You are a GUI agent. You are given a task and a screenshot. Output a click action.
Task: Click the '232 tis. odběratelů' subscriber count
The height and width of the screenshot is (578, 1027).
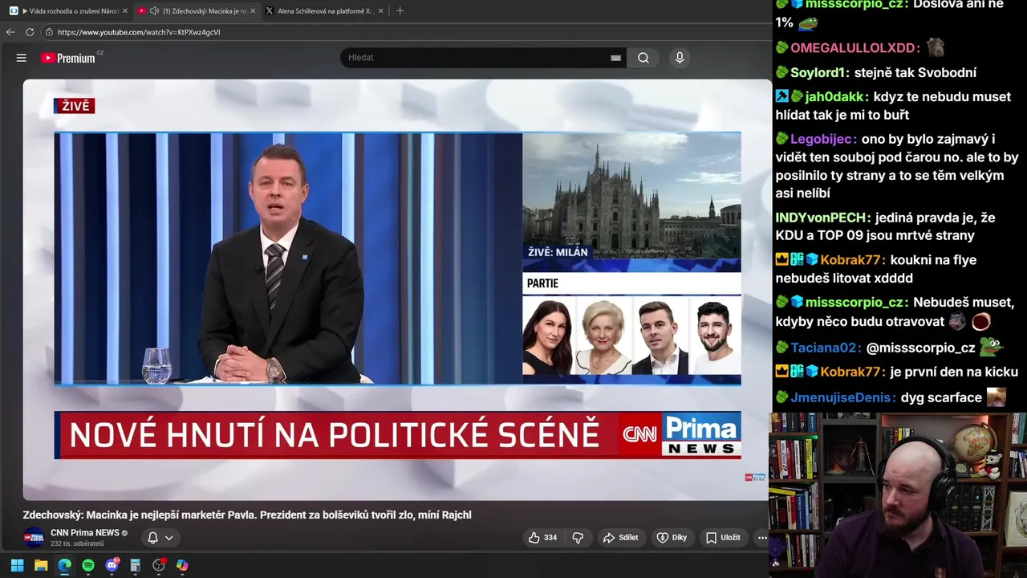click(x=77, y=543)
